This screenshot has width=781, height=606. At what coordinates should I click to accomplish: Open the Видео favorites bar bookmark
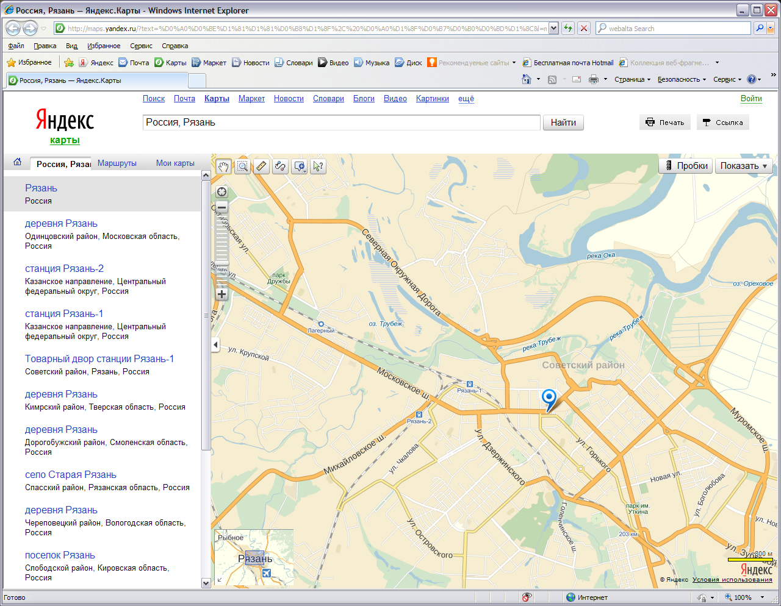(333, 62)
